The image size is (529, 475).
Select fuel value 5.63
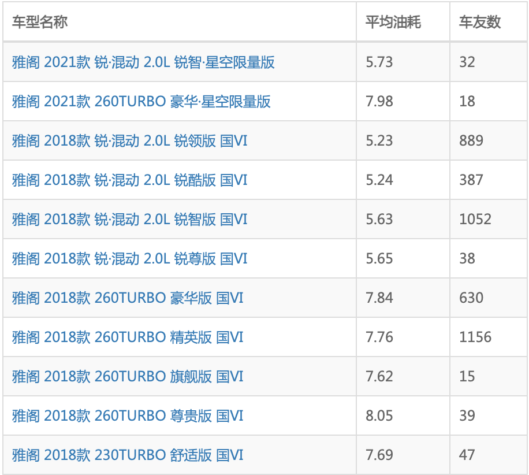tap(379, 220)
